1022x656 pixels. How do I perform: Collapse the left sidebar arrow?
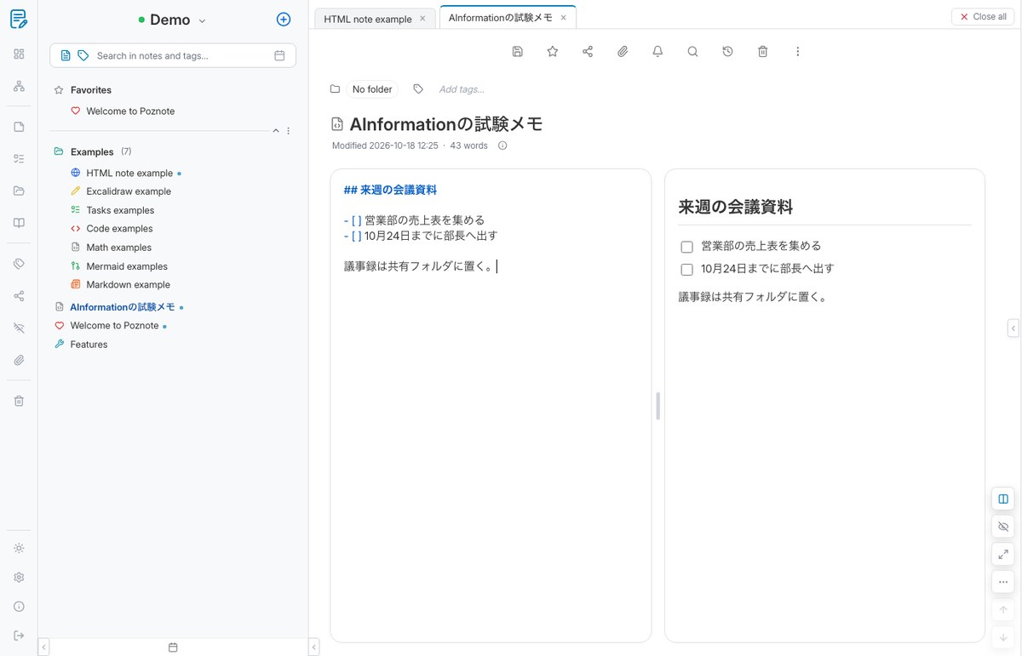(x=44, y=647)
